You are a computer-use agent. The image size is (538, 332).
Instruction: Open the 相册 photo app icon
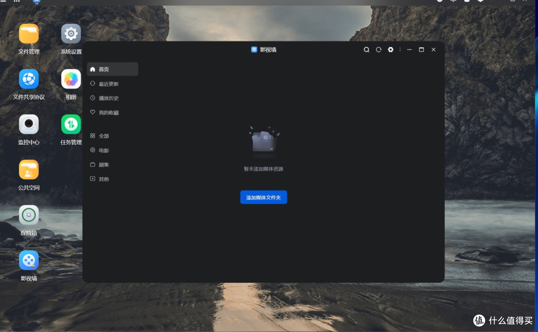(x=71, y=79)
